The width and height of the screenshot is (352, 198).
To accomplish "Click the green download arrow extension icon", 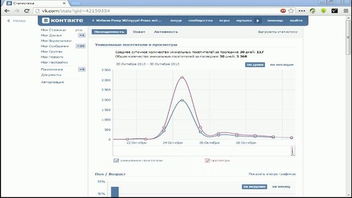I will pos(323,10).
